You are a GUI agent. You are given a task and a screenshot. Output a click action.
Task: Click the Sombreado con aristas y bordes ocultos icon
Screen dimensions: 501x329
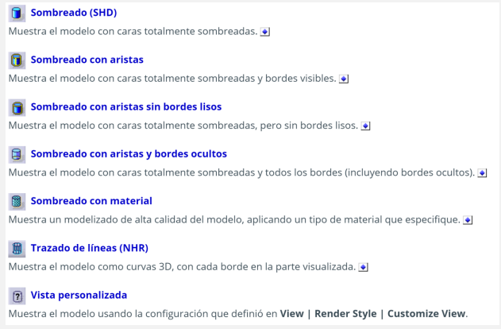coord(16,154)
